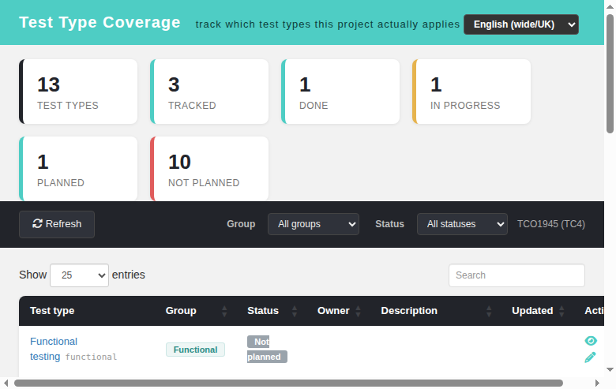Sort table by Group column
Viewport: 616px width, 389px height.
(x=196, y=311)
